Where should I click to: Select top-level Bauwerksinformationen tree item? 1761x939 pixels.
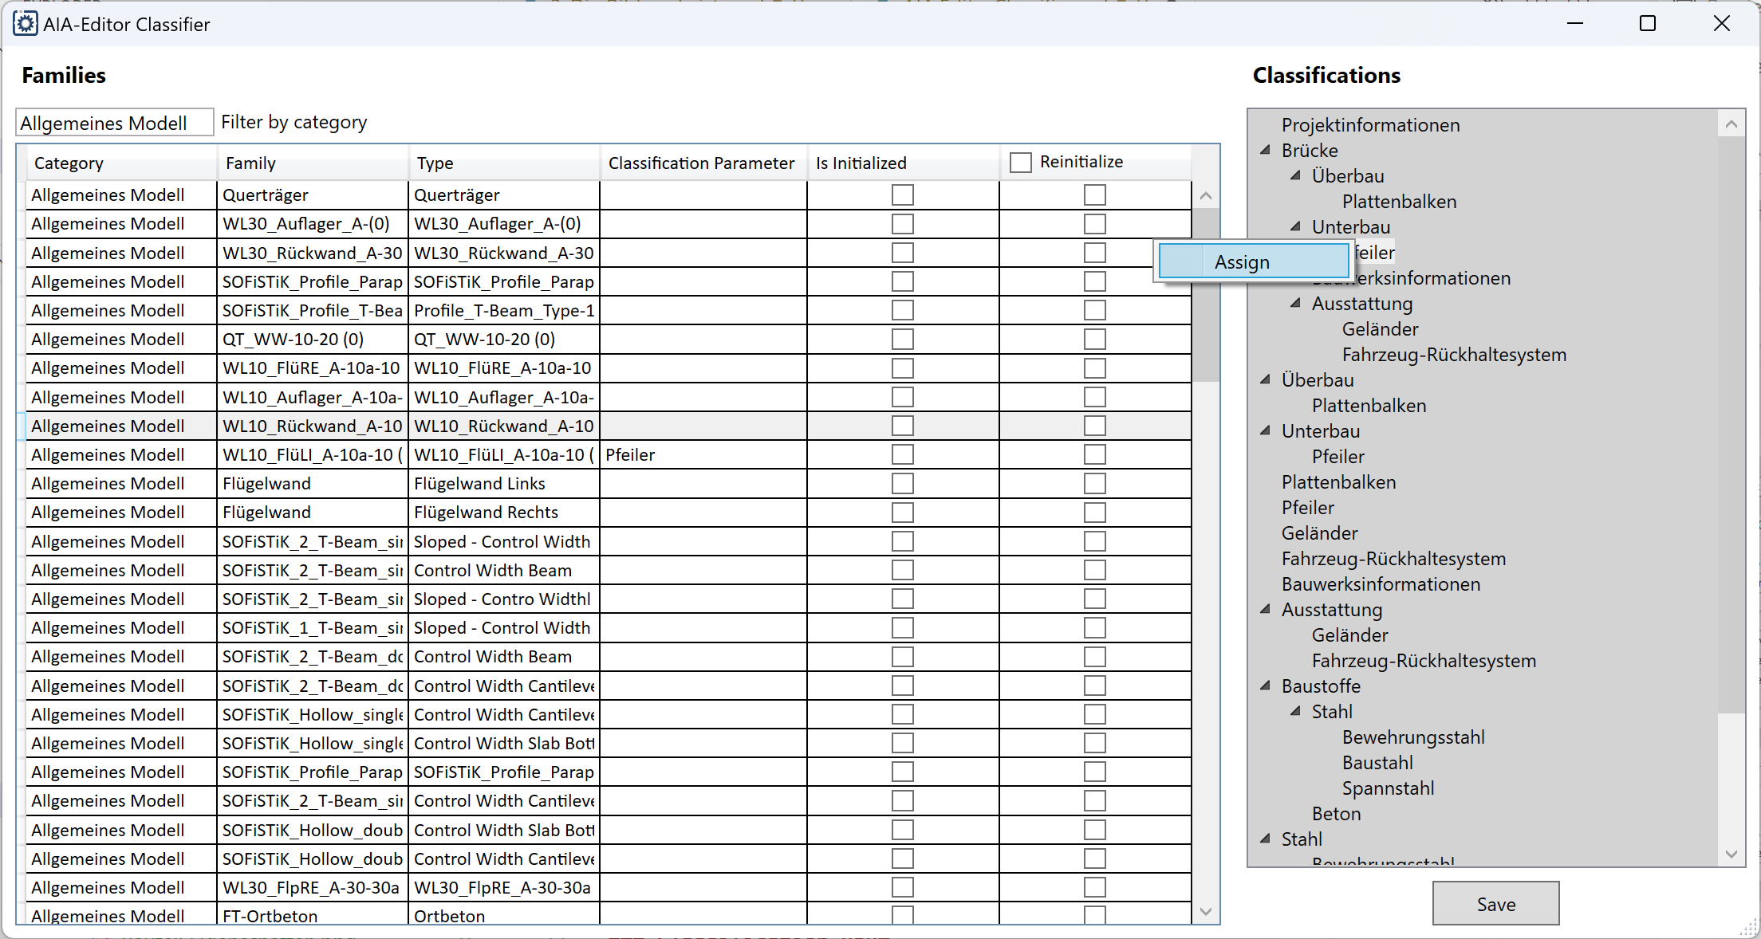1381,584
